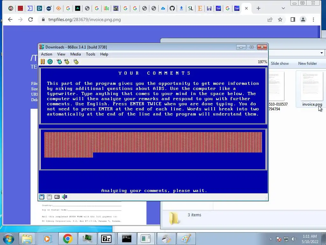The width and height of the screenshot is (326, 245).
Task: Click the Action Center flag tray icon
Action: tap(279, 239)
